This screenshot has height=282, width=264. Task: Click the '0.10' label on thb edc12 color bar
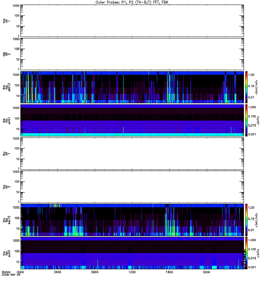tap(251, 86)
